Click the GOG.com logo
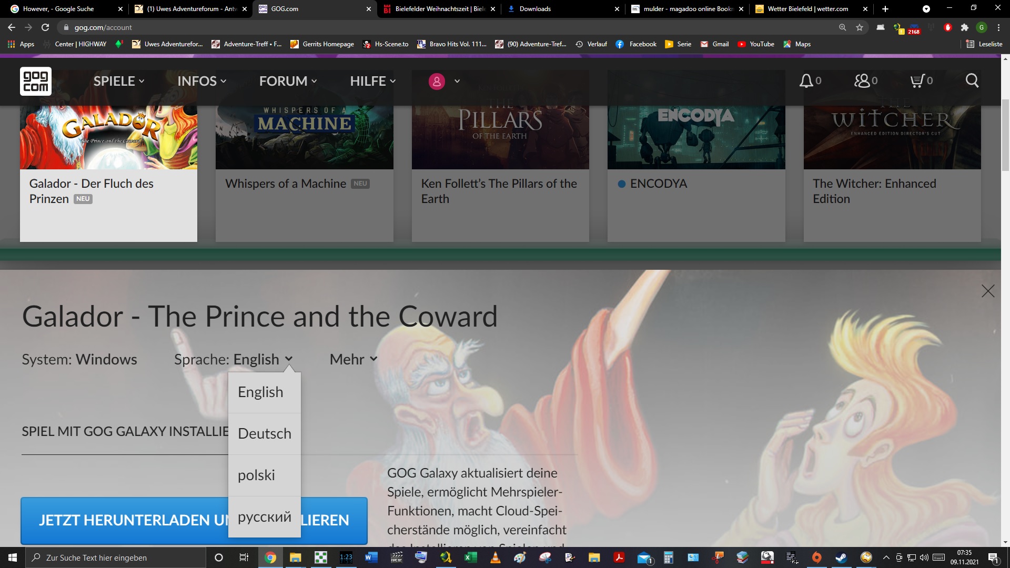The width and height of the screenshot is (1010, 568). [x=36, y=81]
